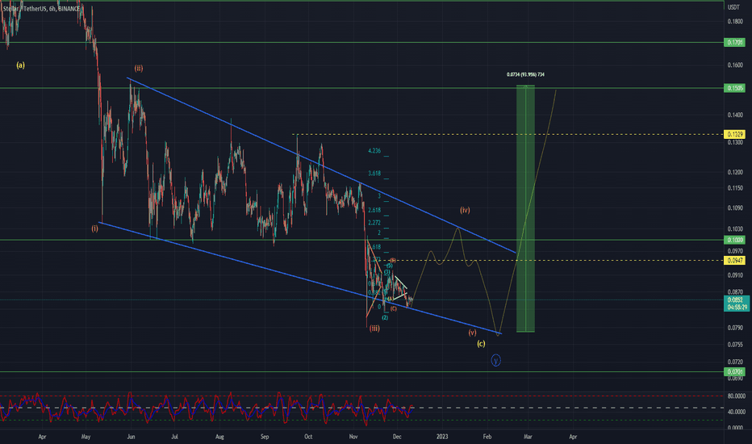Click the 0.0734 (93.95%) measurement label

tap(525, 74)
